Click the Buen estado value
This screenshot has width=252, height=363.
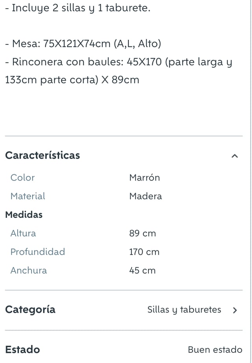tap(215, 350)
